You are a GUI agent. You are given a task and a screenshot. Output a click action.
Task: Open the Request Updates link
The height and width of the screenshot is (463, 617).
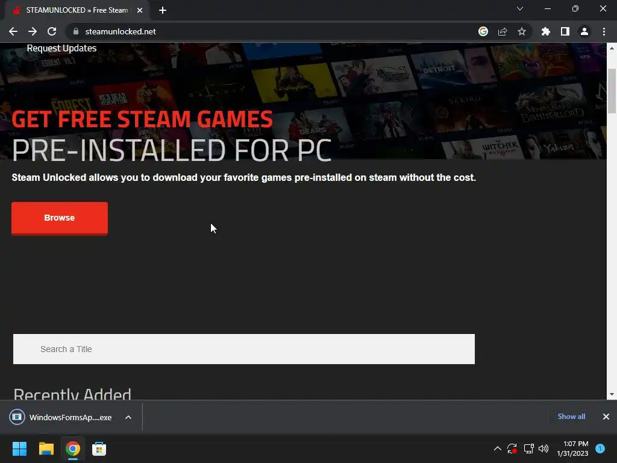(x=62, y=48)
